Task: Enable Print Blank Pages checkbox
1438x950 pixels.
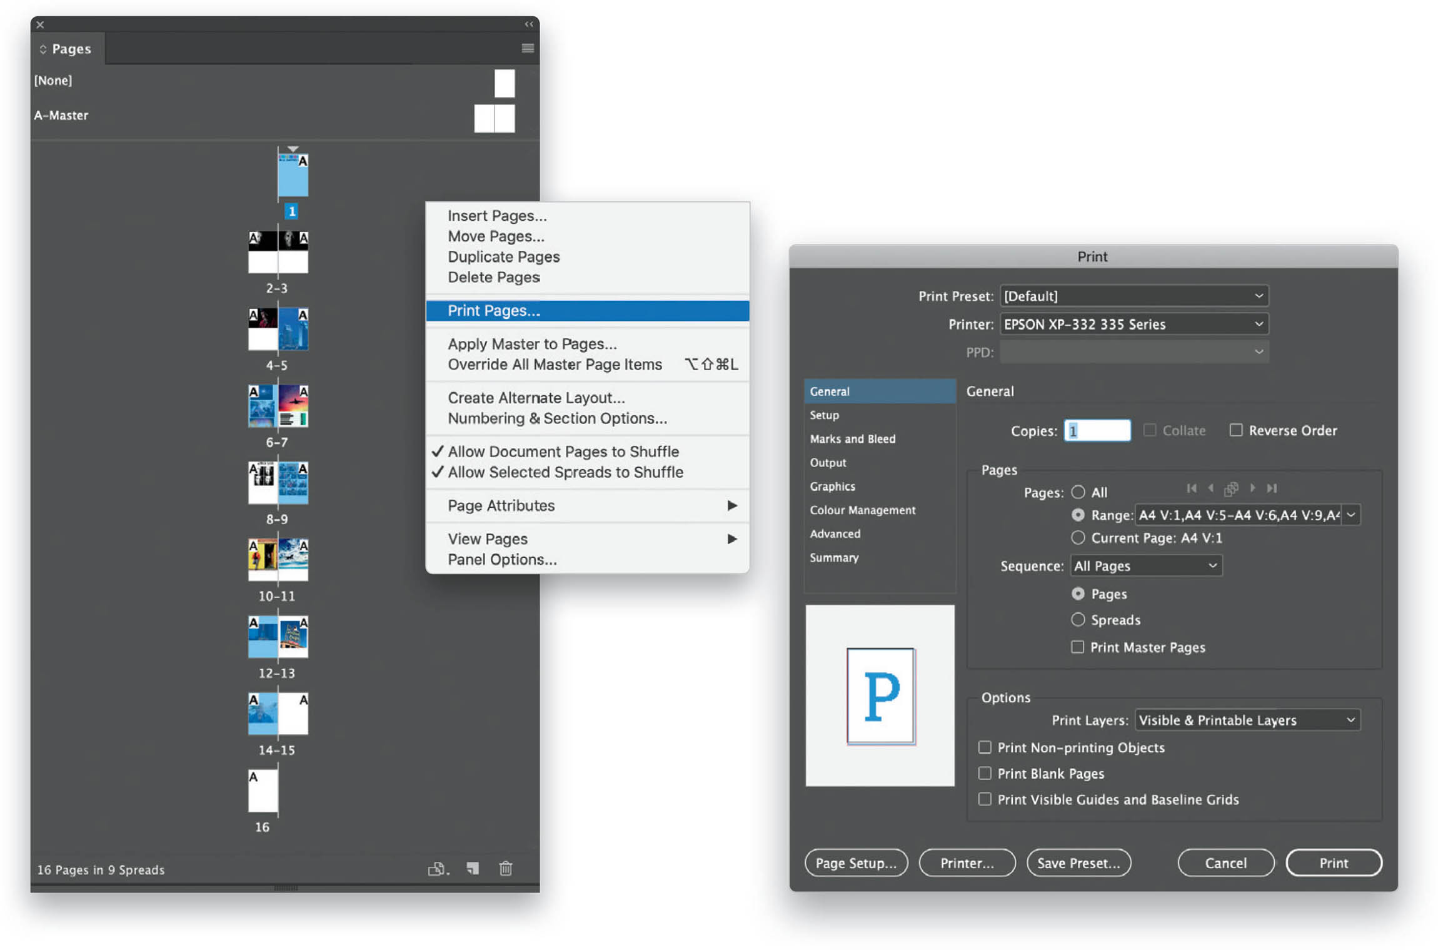Action: point(985,773)
